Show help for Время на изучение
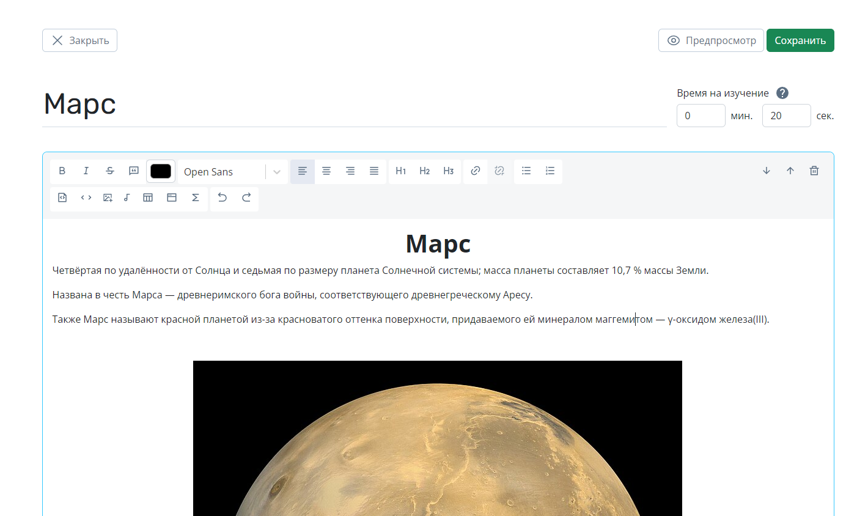 (x=782, y=93)
